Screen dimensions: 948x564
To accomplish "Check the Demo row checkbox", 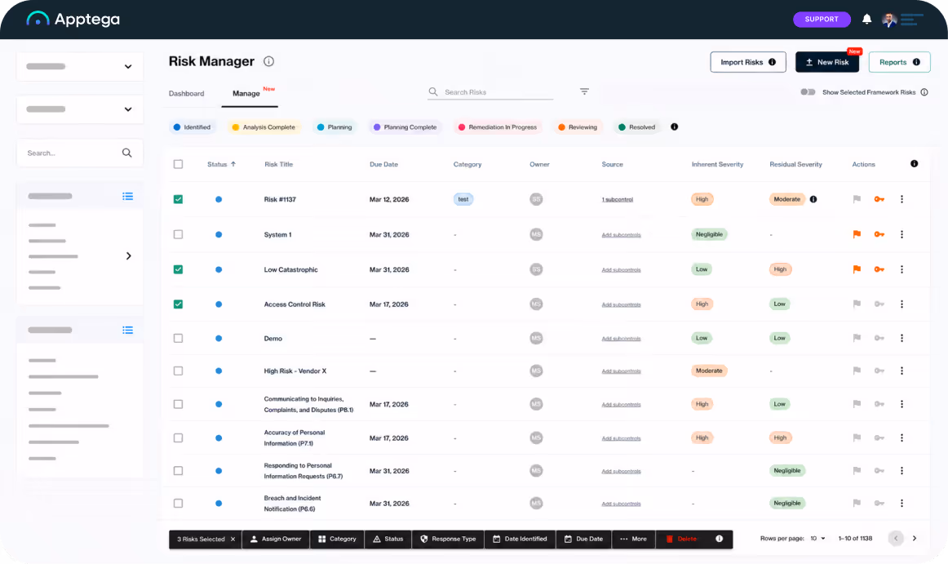I will click(x=178, y=338).
